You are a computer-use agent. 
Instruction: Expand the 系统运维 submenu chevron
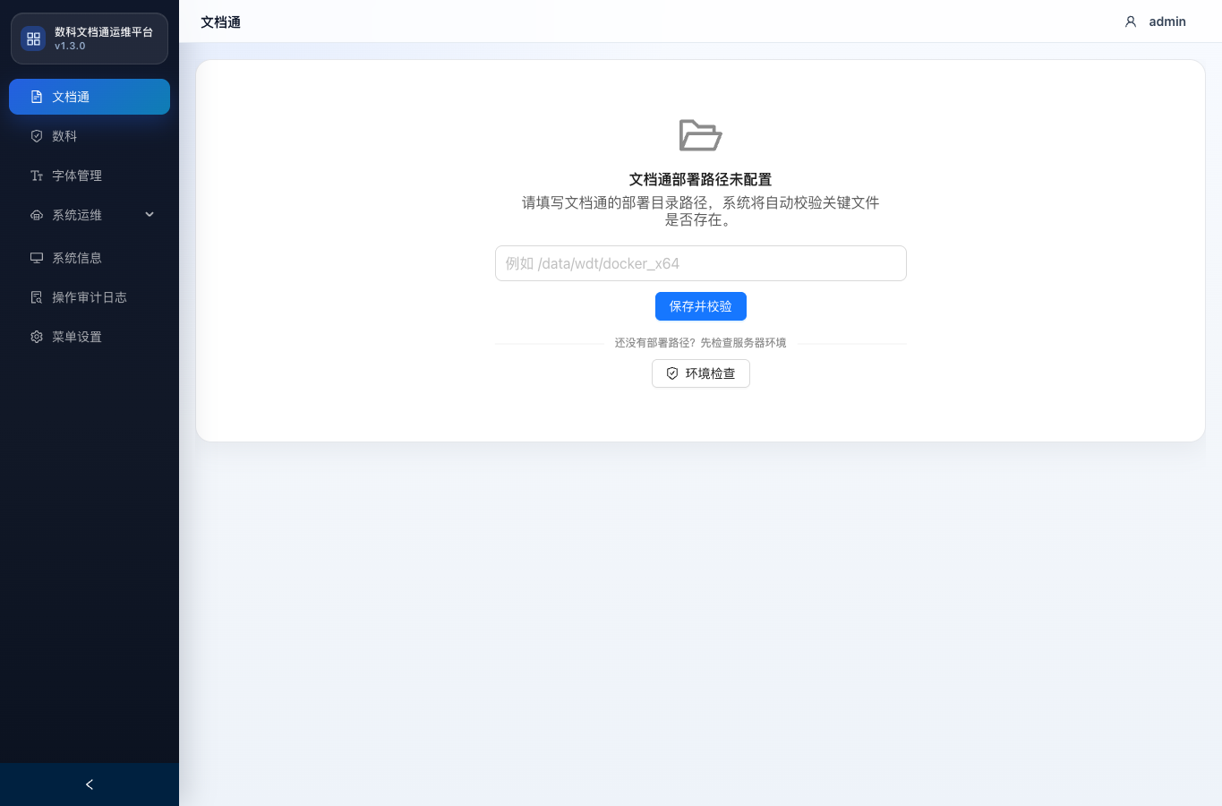click(x=150, y=215)
